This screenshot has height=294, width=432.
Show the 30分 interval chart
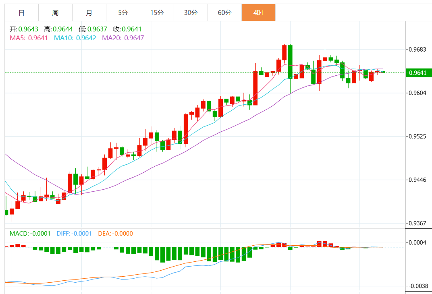[x=191, y=13]
